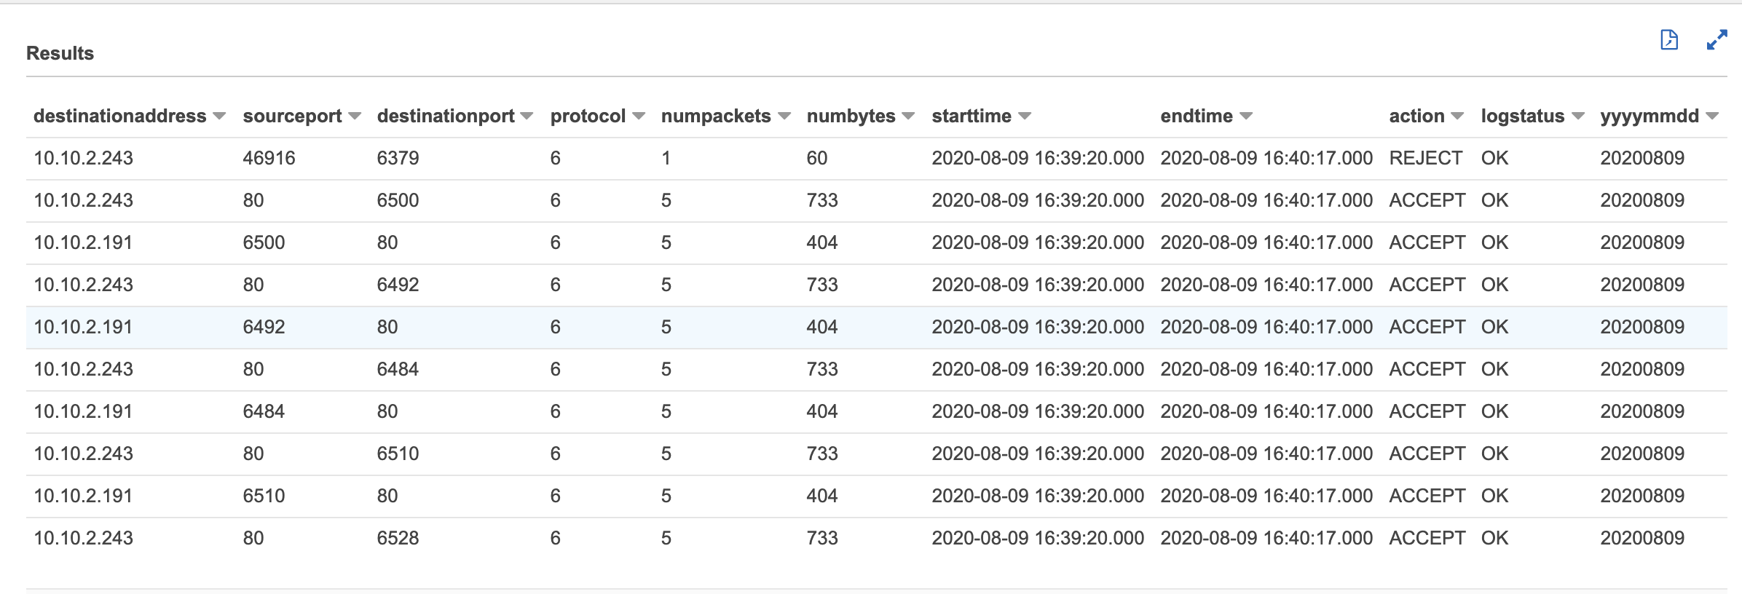Select the REJECT action cell
This screenshot has width=1742, height=594.
point(1425,158)
